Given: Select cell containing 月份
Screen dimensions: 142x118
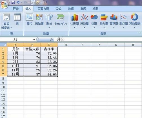Looking at the screenshot, I should coord(15,49).
